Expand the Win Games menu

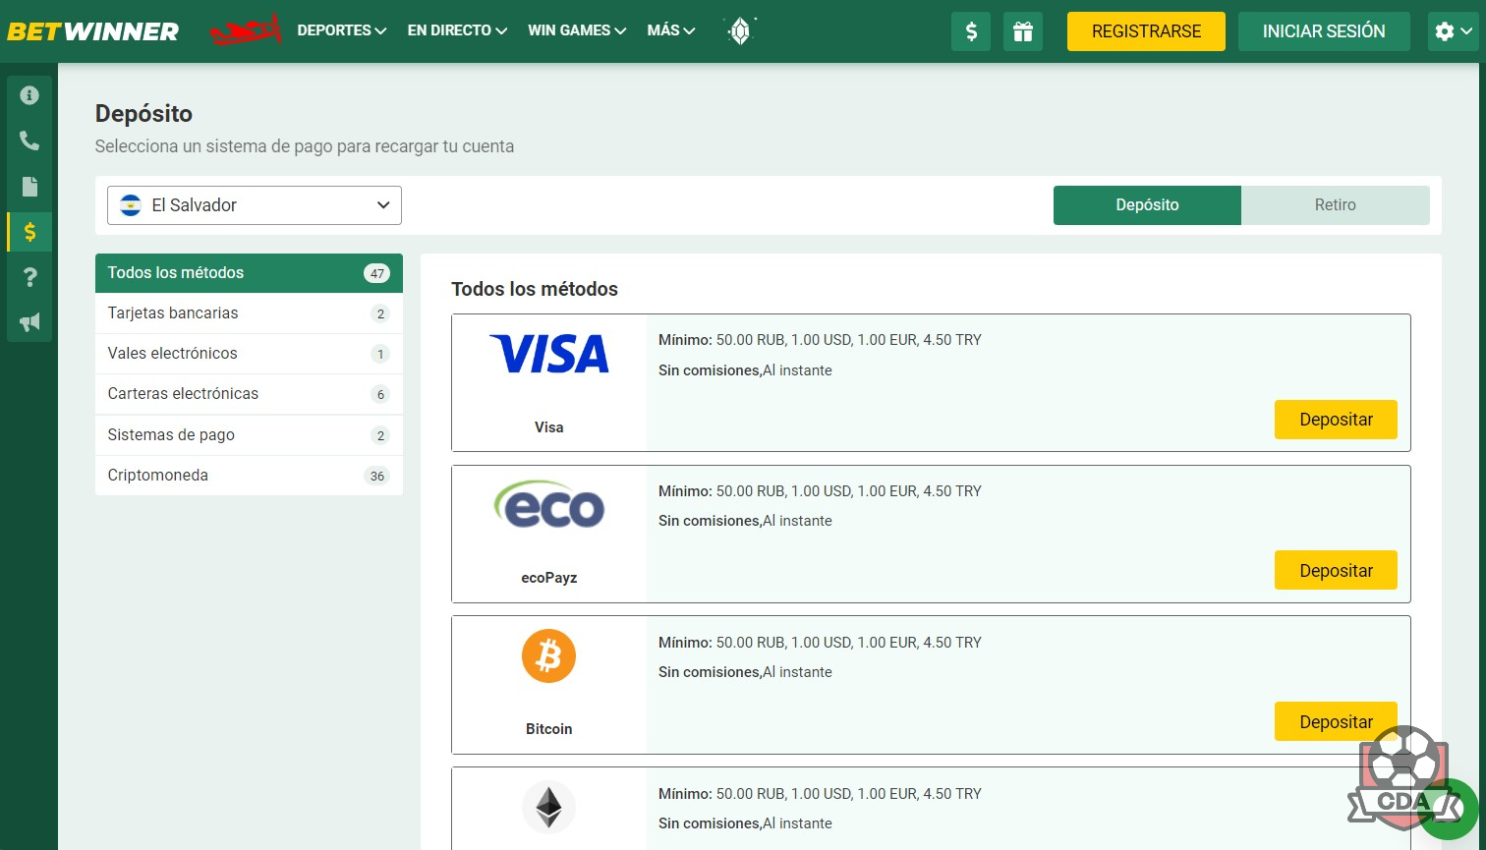coord(577,30)
